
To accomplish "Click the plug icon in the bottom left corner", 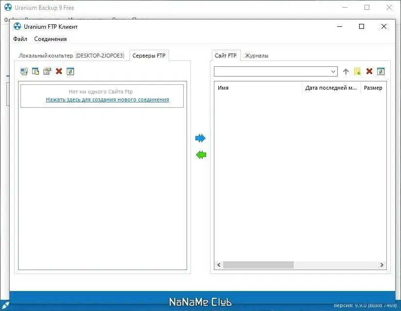I will point(5,305).
